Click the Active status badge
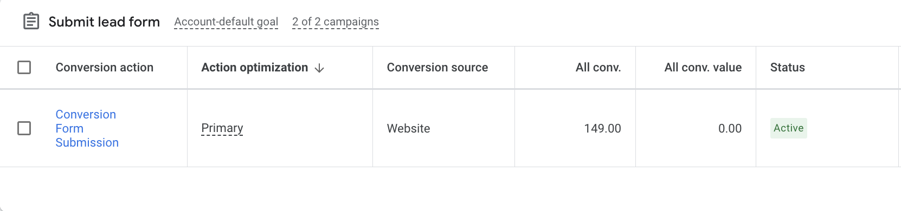901x211 pixels. [788, 128]
